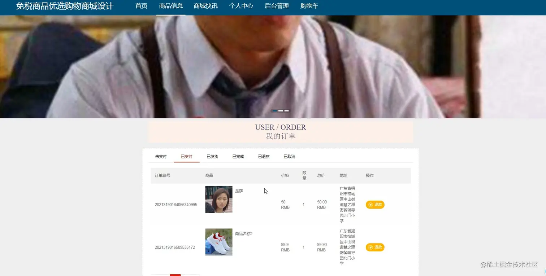
Task: Click the 操作 column header
Action: 370,176
